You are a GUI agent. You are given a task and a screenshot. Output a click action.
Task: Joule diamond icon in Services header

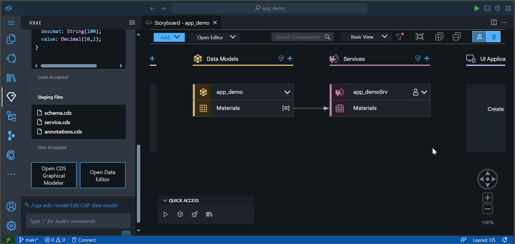[x=418, y=58]
